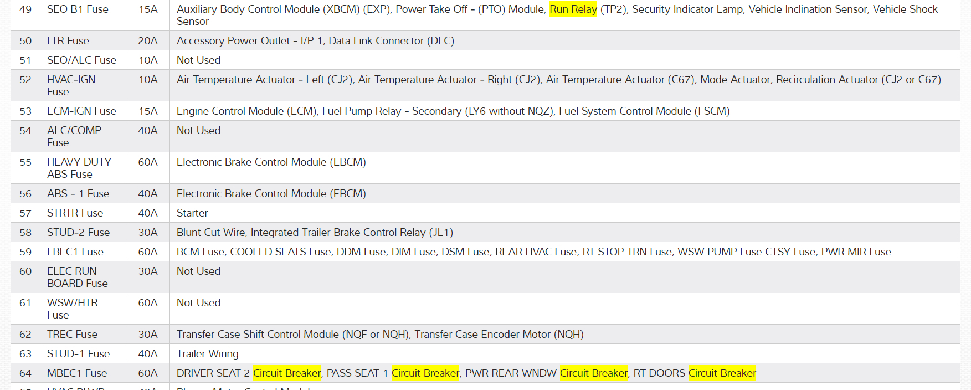Click the 20A rating for LTR Fuse
Image resolution: width=971 pixels, height=390 pixels.
click(x=148, y=41)
